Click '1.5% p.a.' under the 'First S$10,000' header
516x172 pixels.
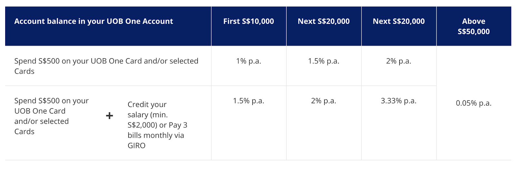point(248,101)
